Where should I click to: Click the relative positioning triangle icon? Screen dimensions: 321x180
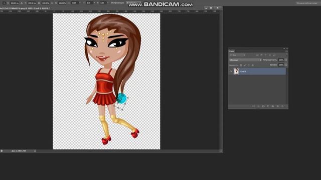22,3
